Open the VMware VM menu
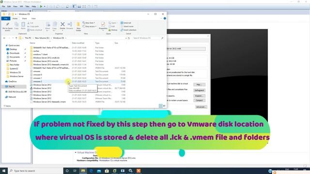The width and height of the screenshot is (310, 174). (x=21, y=6)
